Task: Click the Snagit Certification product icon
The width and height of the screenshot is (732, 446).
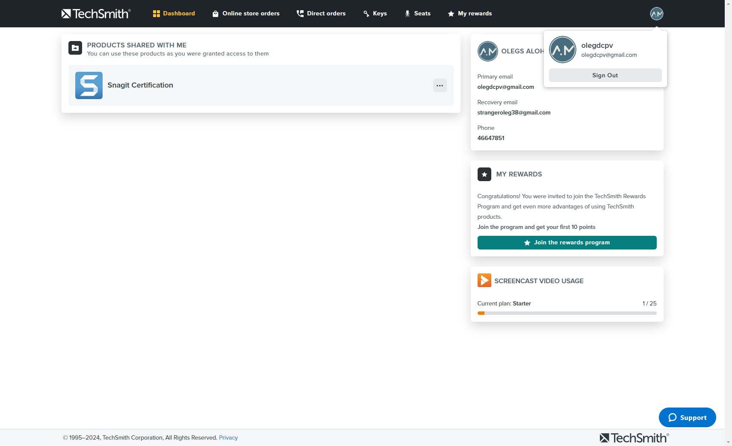Action: point(89,85)
